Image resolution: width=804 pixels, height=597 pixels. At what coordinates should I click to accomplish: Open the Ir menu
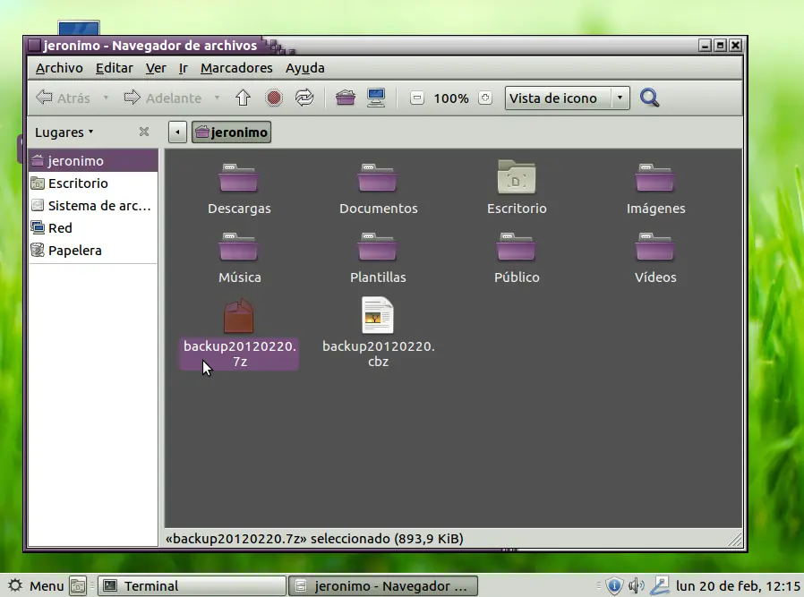[x=183, y=68]
